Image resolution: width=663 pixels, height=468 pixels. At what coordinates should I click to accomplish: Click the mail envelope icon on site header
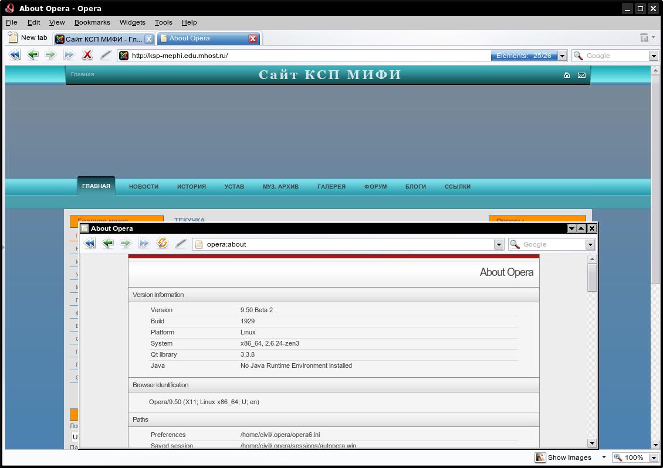pyautogui.click(x=582, y=75)
